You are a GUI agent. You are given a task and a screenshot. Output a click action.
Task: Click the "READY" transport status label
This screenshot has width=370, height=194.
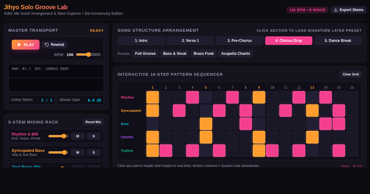(x=97, y=30)
